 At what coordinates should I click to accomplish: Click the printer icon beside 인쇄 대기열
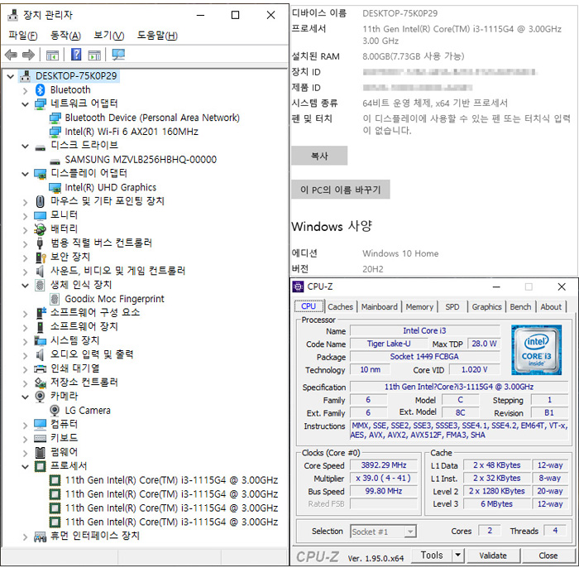[x=40, y=368]
